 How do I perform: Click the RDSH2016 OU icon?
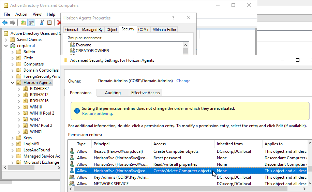[x=25, y=101]
